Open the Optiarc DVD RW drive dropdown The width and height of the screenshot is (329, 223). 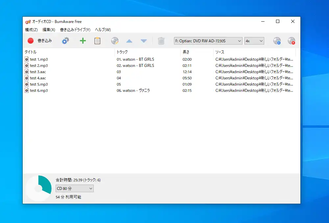coord(208,41)
